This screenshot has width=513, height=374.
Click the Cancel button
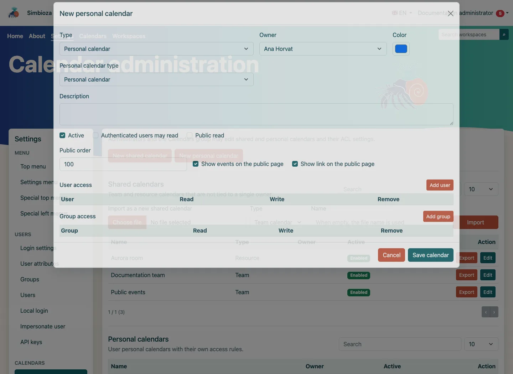[x=392, y=255]
